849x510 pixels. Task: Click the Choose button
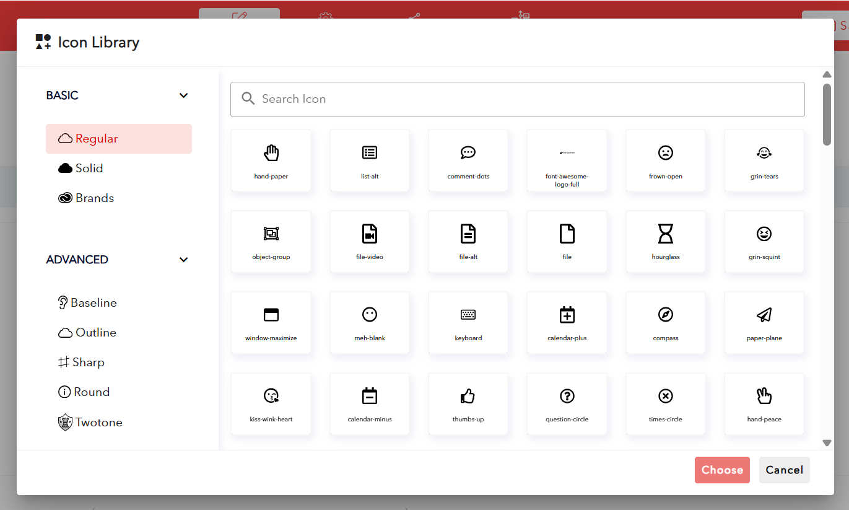tap(721, 470)
